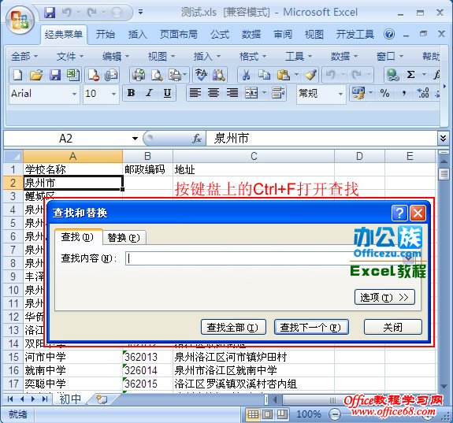The height and width of the screenshot is (423, 453).
Task: Open the 编辑 classic menu
Action: pyautogui.click(x=115, y=56)
